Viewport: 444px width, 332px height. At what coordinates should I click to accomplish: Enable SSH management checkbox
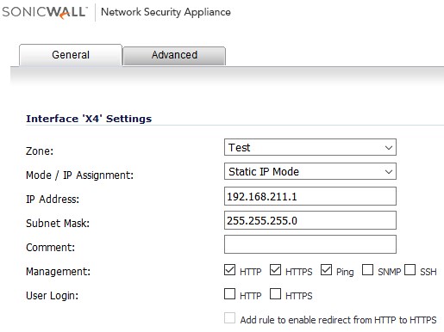click(x=410, y=270)
